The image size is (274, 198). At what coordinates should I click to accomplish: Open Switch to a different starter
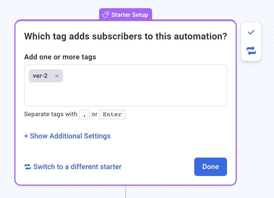click(77, 167)
